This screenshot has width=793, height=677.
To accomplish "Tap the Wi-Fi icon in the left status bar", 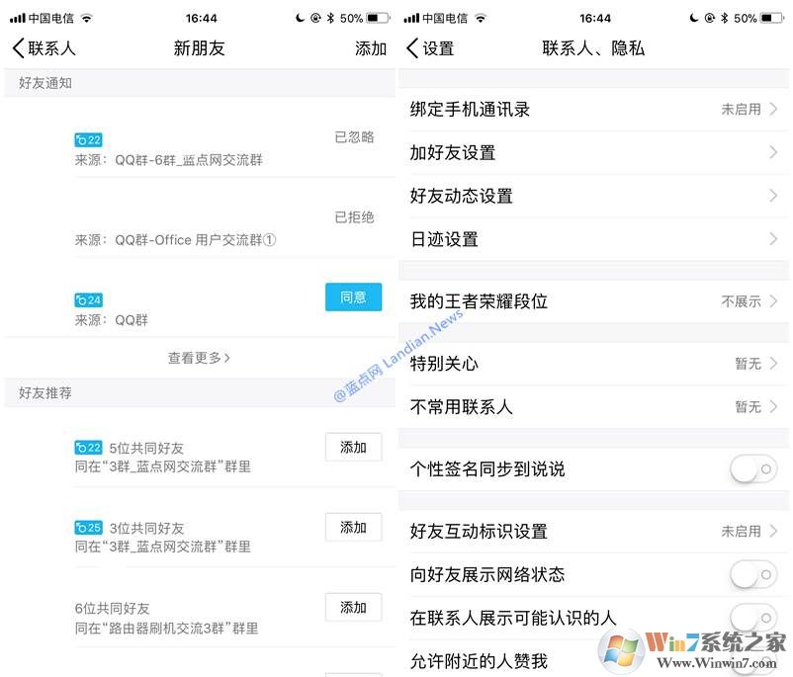I will pyautogui.click(x=87, y=18).
